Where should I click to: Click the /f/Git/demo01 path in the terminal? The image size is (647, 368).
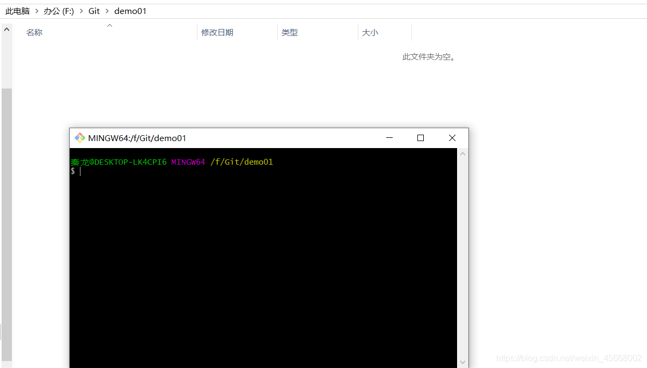click(241, 162)
